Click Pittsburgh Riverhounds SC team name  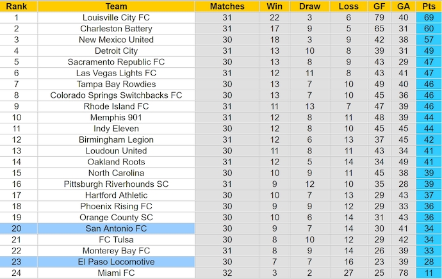click(116, 184)
